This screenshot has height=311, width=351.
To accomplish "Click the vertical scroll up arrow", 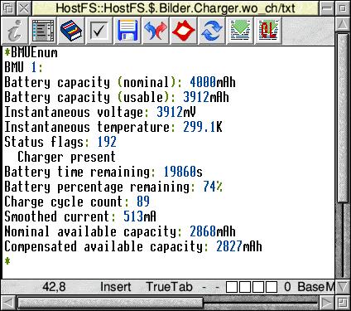I will tap(343, 24).
